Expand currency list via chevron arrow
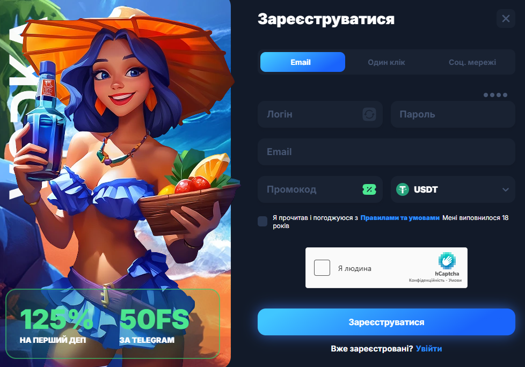525x367 pixels. (506, 190)
